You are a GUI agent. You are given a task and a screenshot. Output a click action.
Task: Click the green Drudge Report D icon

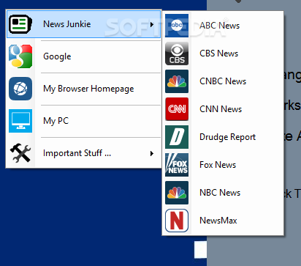pyautogui.click(x=177, y=137)
